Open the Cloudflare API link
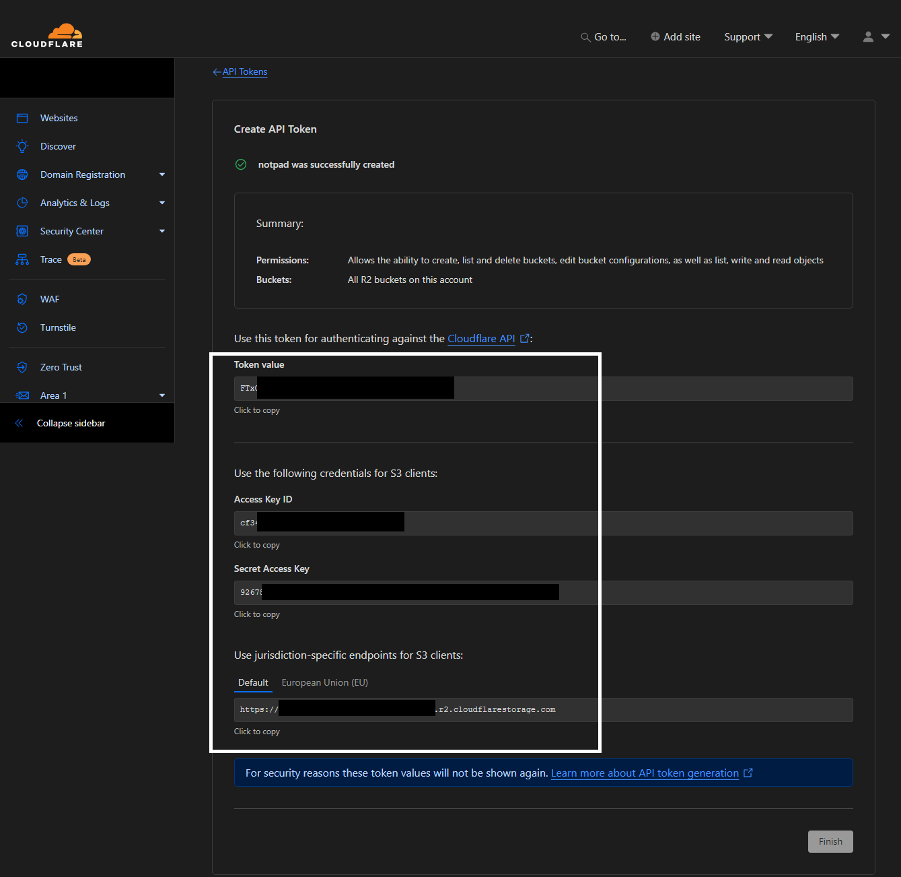This screenshot has height=877, width=901. [x=482, y=338]
